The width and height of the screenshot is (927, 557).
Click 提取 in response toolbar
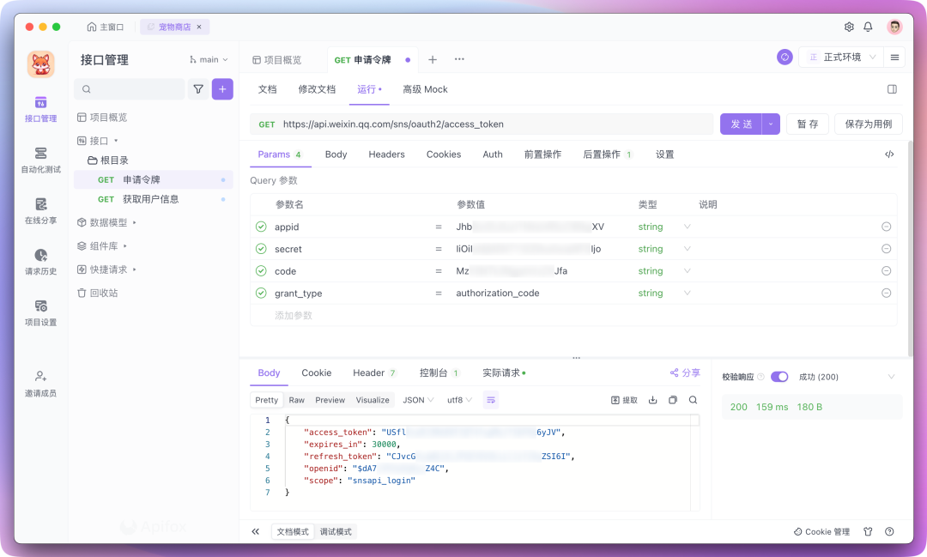[624, 400]
